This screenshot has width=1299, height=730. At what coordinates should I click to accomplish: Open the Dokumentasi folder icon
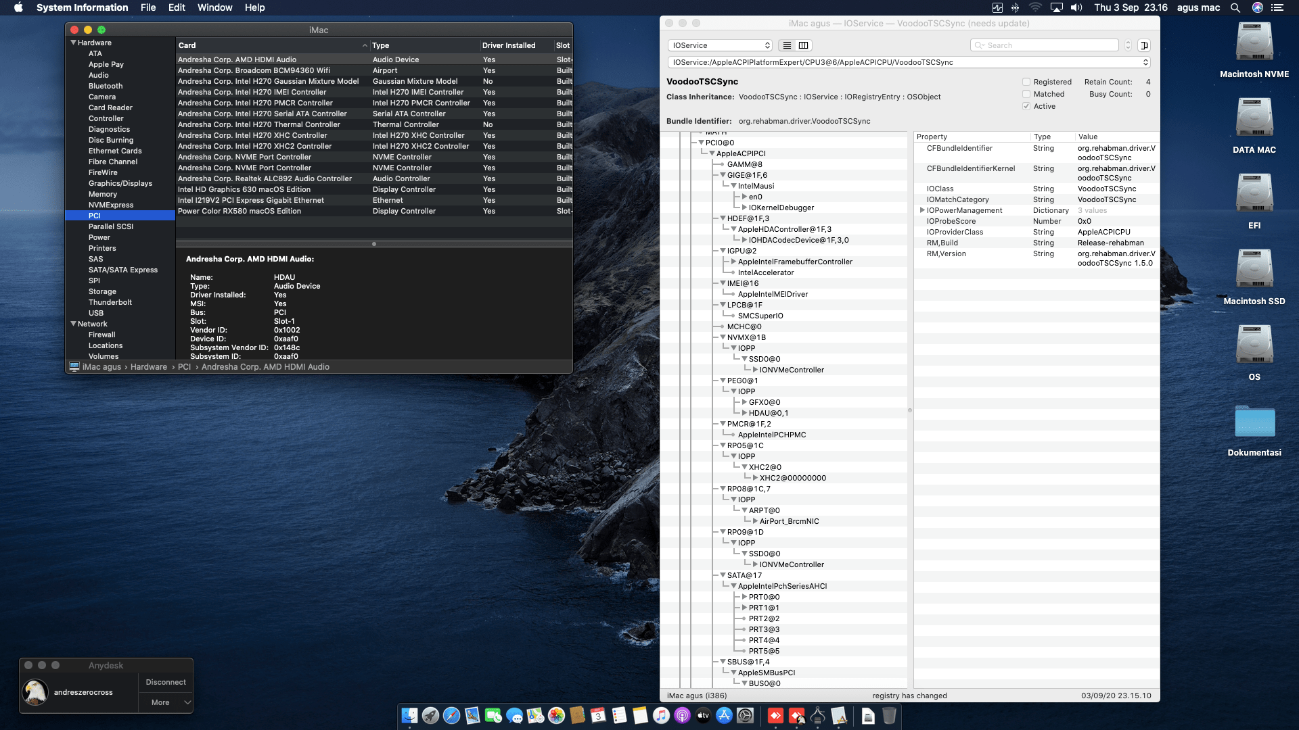coord(1254,422)
